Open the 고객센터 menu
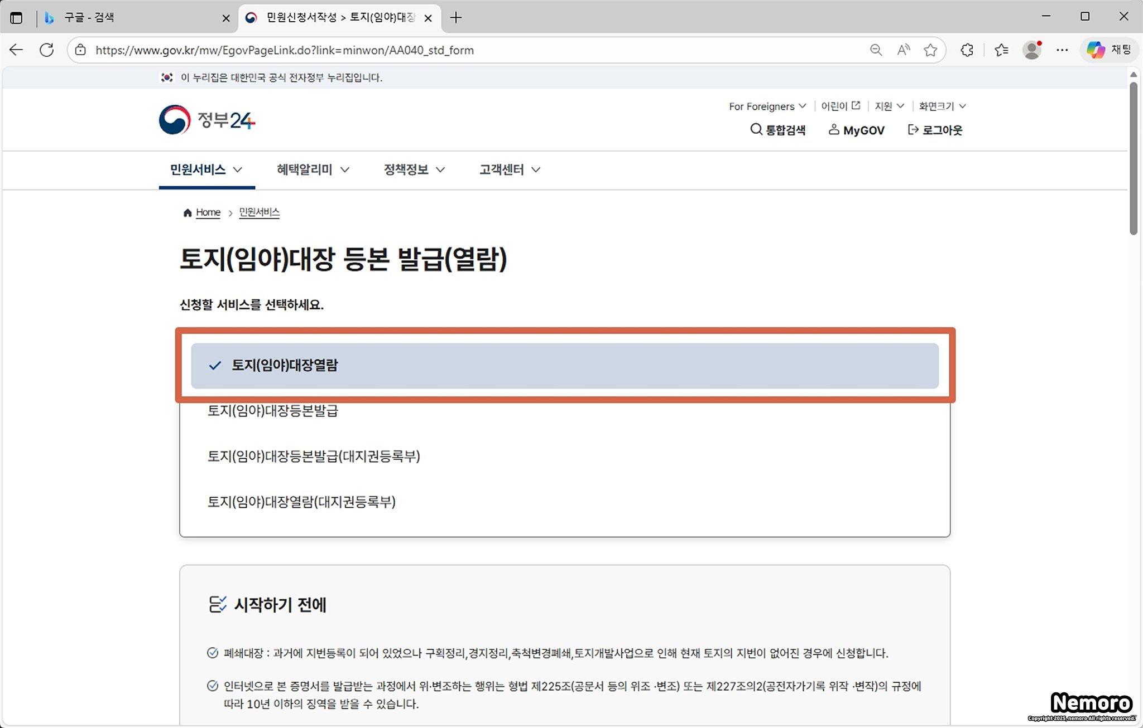1143x728 pixels. click(x=509, y=169)
